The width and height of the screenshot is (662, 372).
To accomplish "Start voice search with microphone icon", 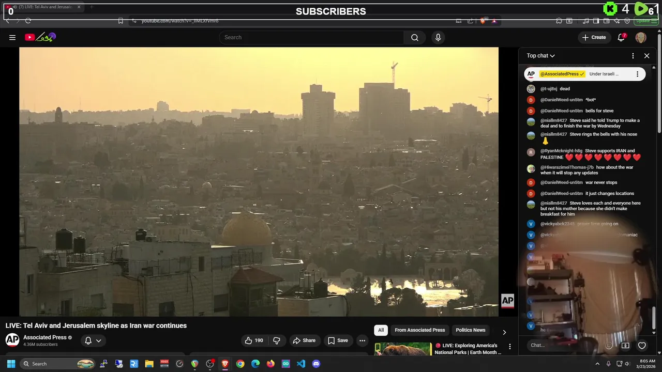I will click(x=438, y=37).
